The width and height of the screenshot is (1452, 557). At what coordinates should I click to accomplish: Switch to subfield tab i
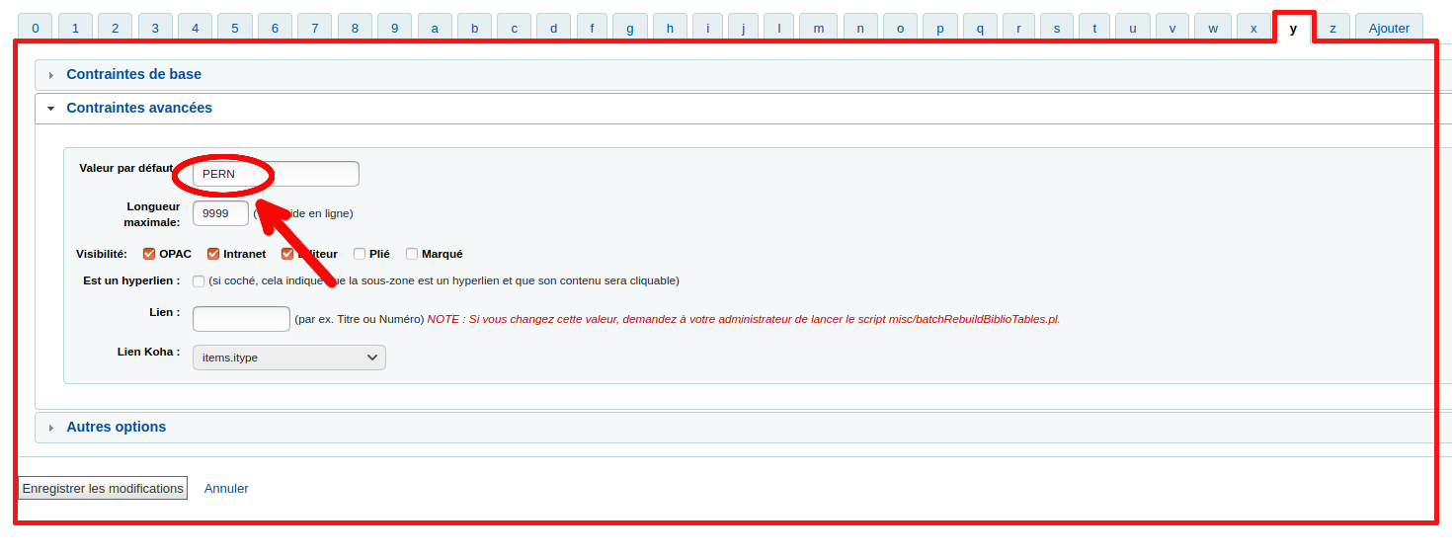click(x=707, y=28)
